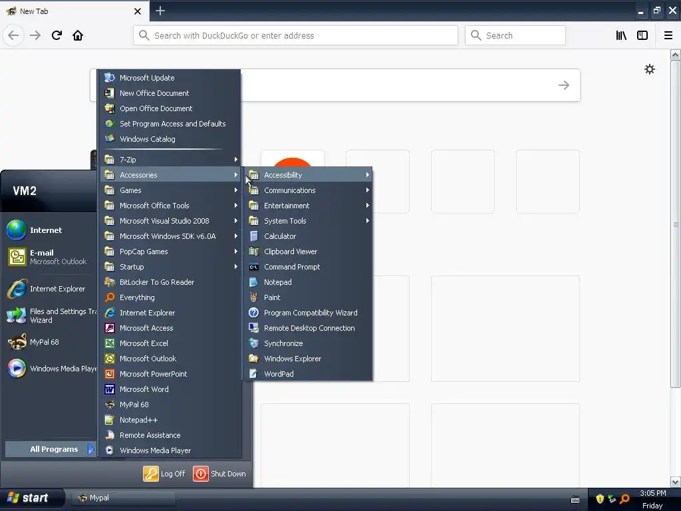Image resolution: width=681 pixels, height=511 pixels.
Task: Expand the Communications submenu
Action: coord(309,190)
